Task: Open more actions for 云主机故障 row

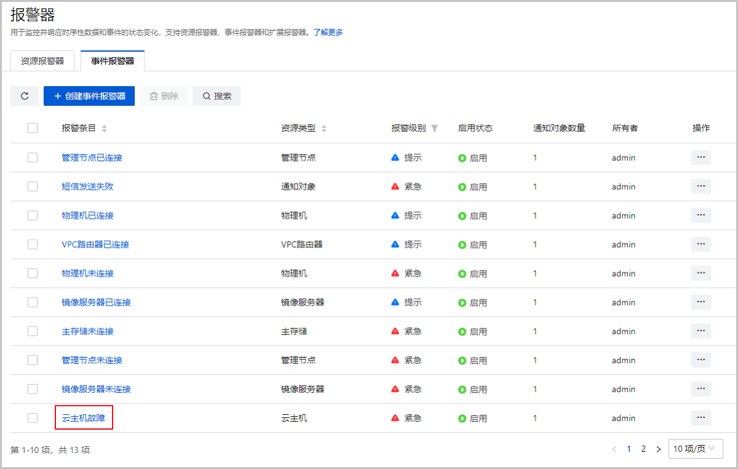Action: click(x=700, y=418)
